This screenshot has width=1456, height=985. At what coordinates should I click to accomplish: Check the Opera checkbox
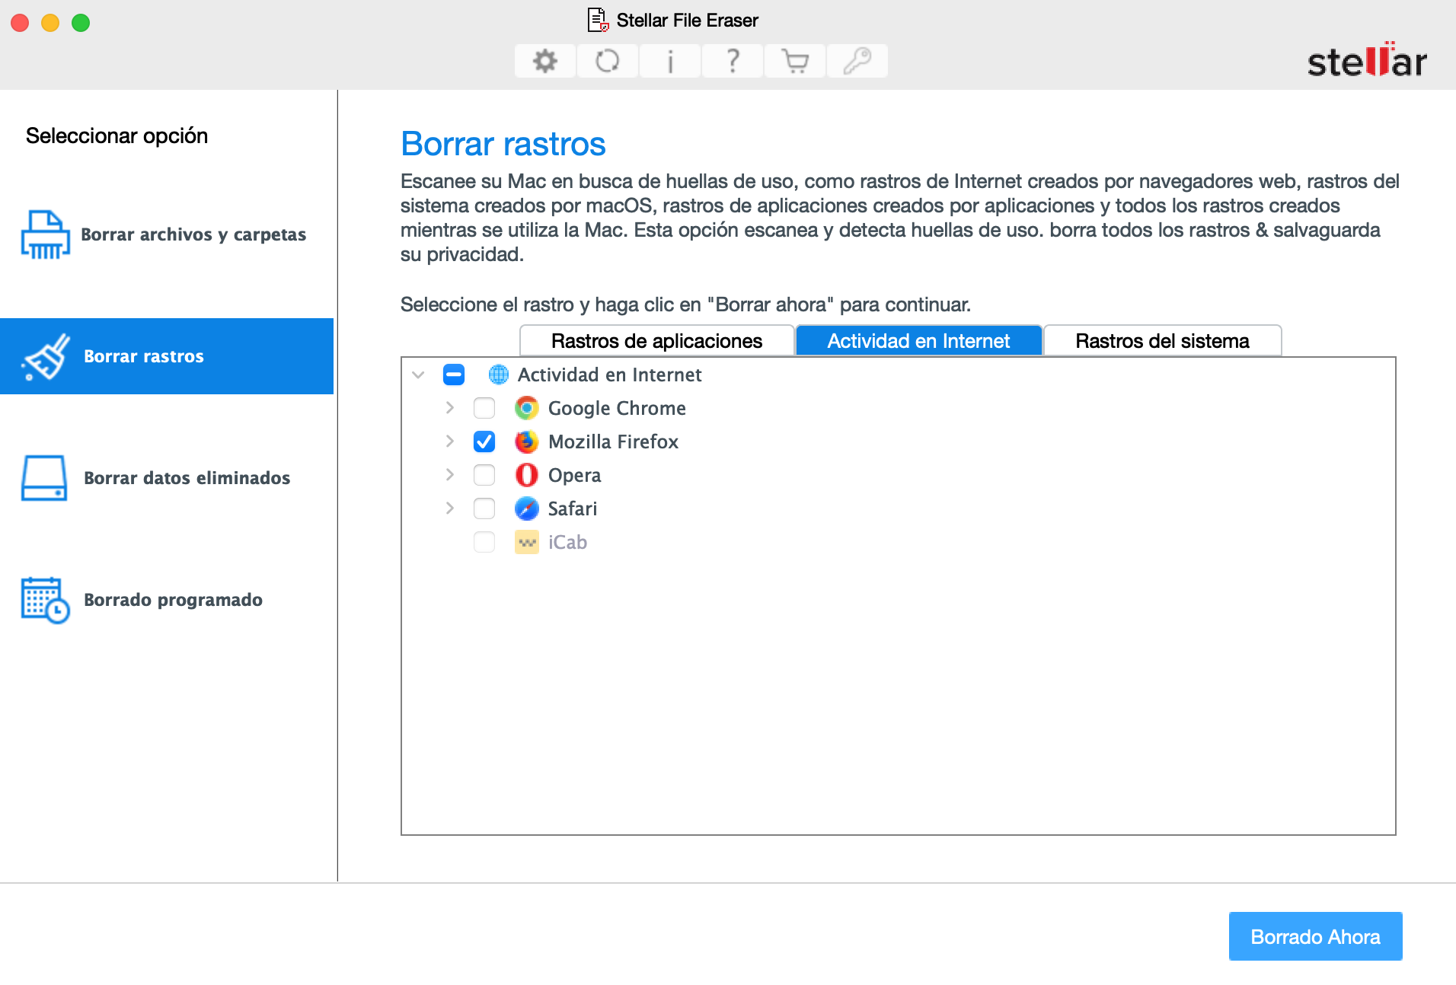(x=484, y=475)
